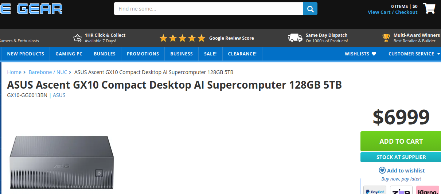Open the Gaming PC menu
This screenshot has width=441, height=194.
[69, 54]
